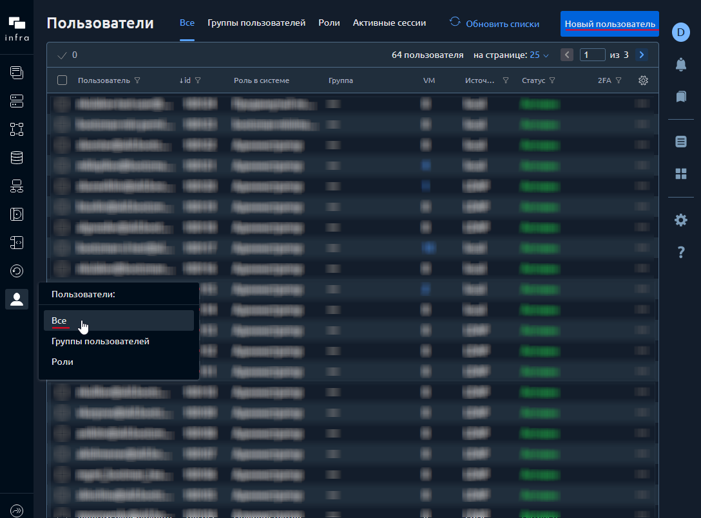Switch to the Роли tab
The width and height of the screenshot is (701, 518).
pos(329,23)
